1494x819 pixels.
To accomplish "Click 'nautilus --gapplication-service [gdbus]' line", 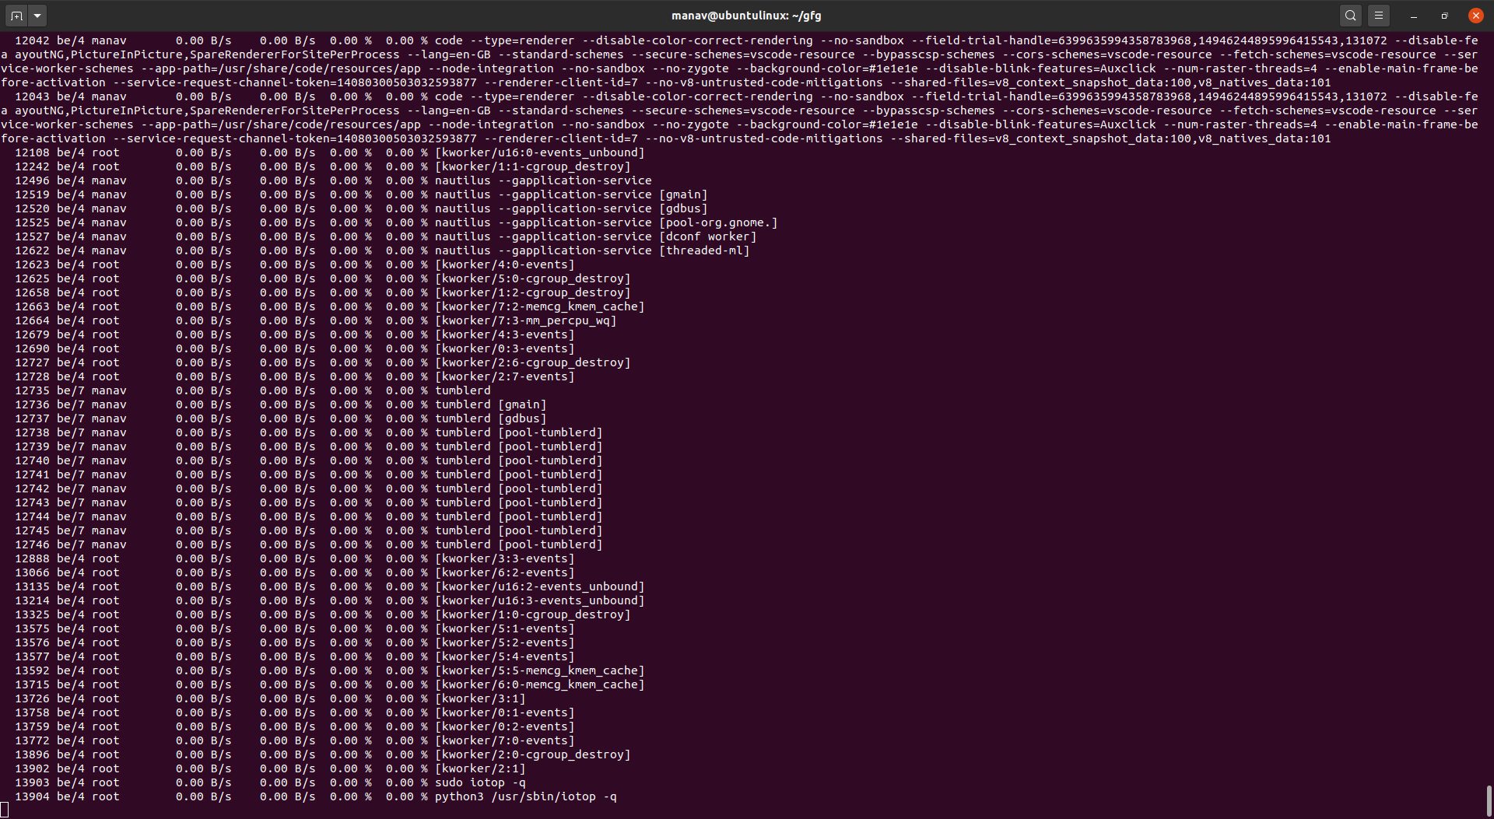I will 571,208.
